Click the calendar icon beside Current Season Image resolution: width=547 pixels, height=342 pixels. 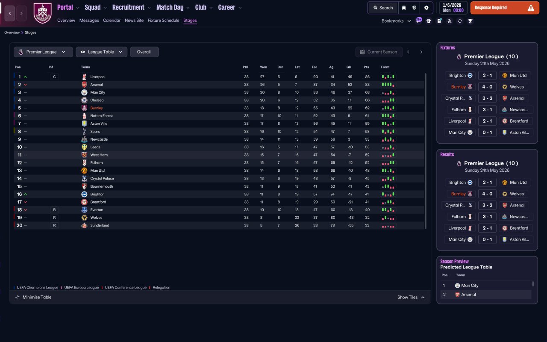point(362,52)
